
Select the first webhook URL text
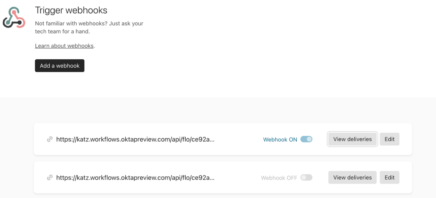pyautogui.click(x=136, y=139)
